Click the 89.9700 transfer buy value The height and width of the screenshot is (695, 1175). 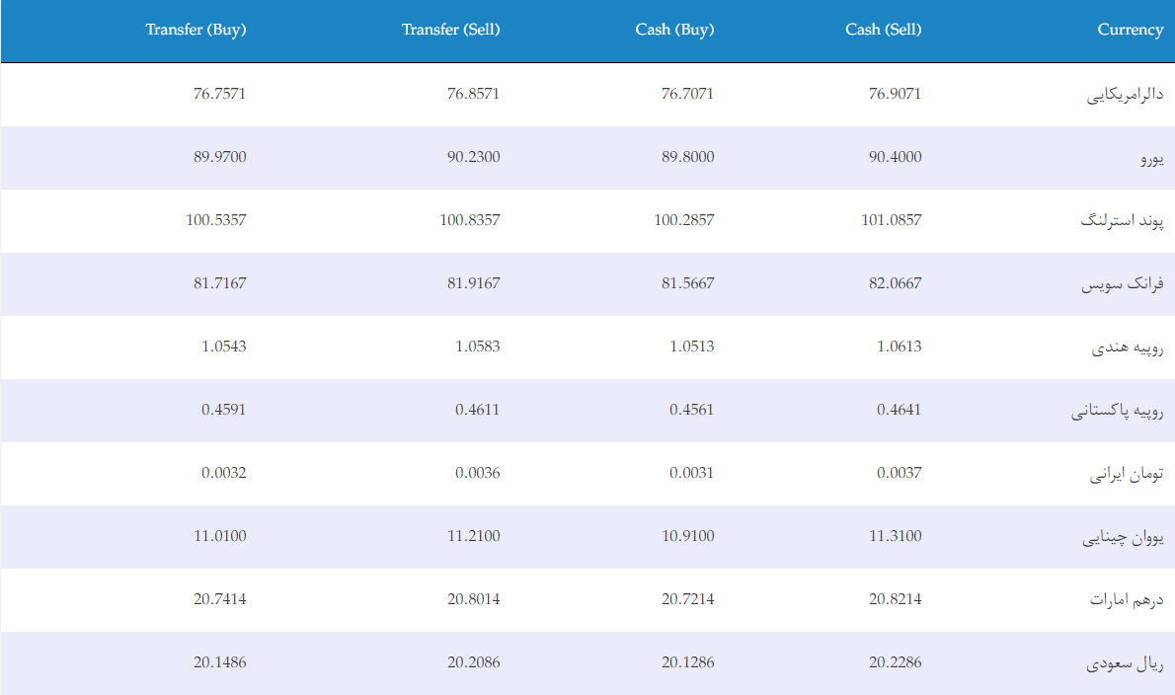(x=219, y=157)
